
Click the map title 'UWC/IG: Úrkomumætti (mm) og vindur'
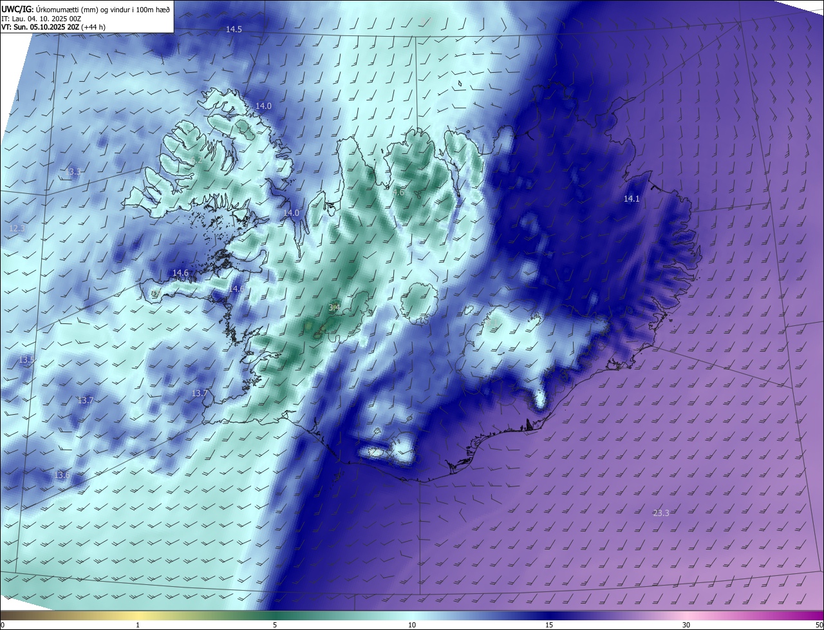pos(86,9)
